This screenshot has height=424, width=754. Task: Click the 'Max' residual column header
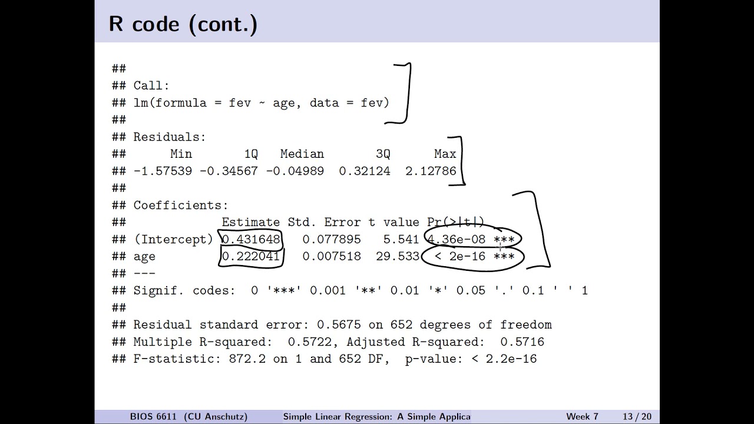pyautogui.click(x=445, y=154)
